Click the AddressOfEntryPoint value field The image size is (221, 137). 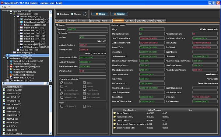coord(152,43)
